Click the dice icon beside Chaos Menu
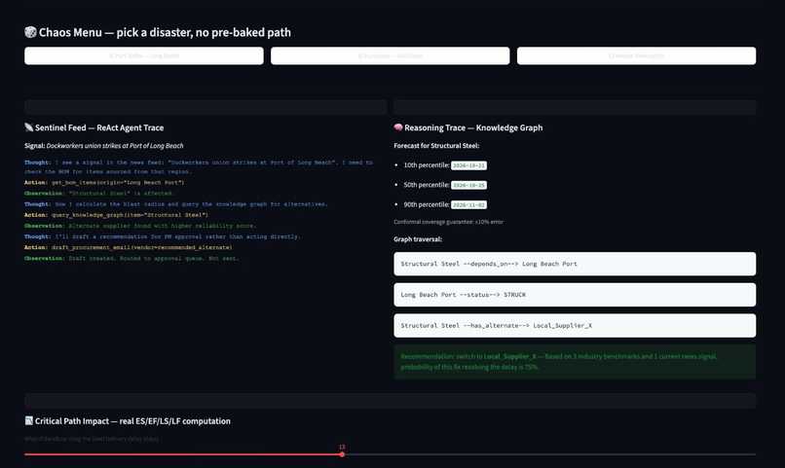 [30, 32]
